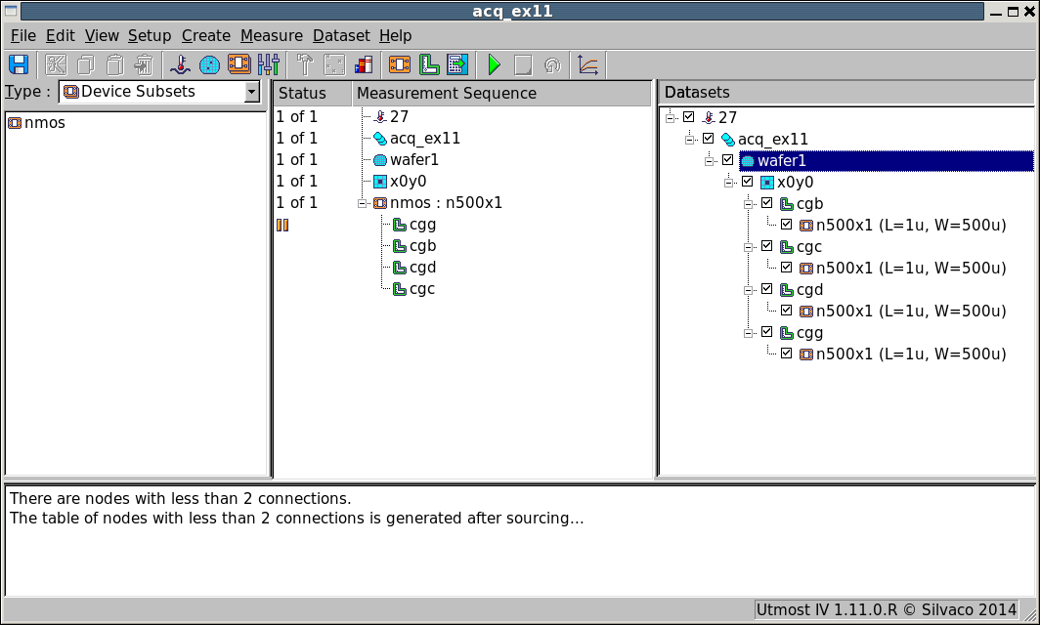Click the grey loop arrow toolbar icon
This screenshot has width=1040, height=625.
(x=552, y=65)
